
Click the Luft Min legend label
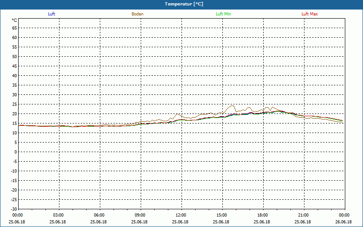pos(223,14)
